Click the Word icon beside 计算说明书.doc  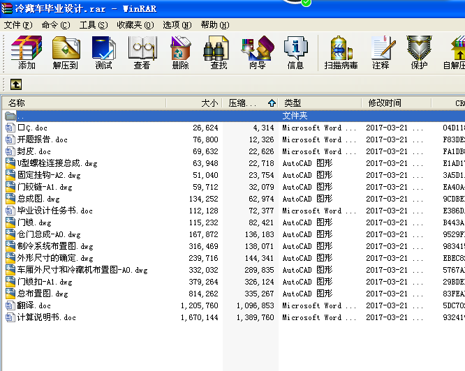pyautogui.click(x=10, y=317)
